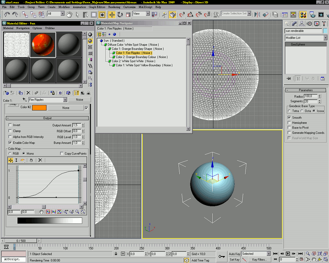This screenshot has height=263, width=329.
Task: Enable the Invert checkbox
Action: point(10,125)
